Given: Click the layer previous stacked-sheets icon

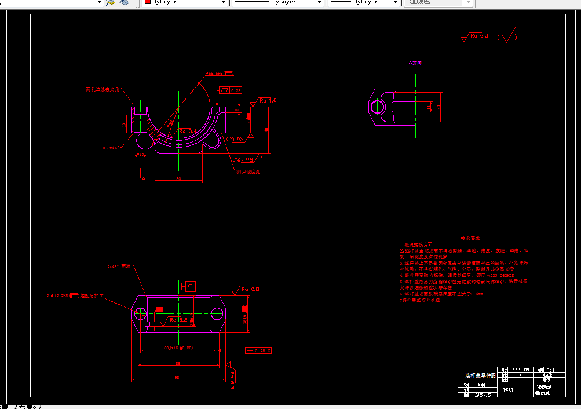Looking at the screenshot, I should (124, 2).
